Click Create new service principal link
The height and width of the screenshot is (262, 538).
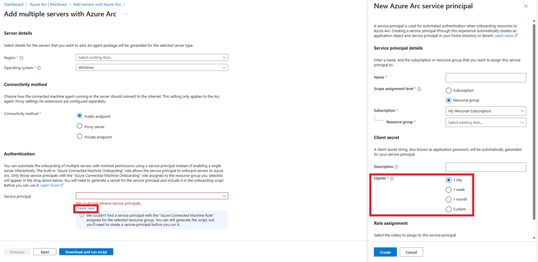(85, 208)
